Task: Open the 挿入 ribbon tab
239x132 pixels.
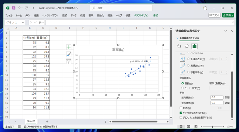Action: point(28,15)
